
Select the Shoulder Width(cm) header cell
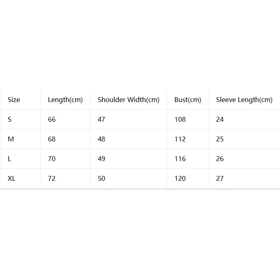coord(129,100)
